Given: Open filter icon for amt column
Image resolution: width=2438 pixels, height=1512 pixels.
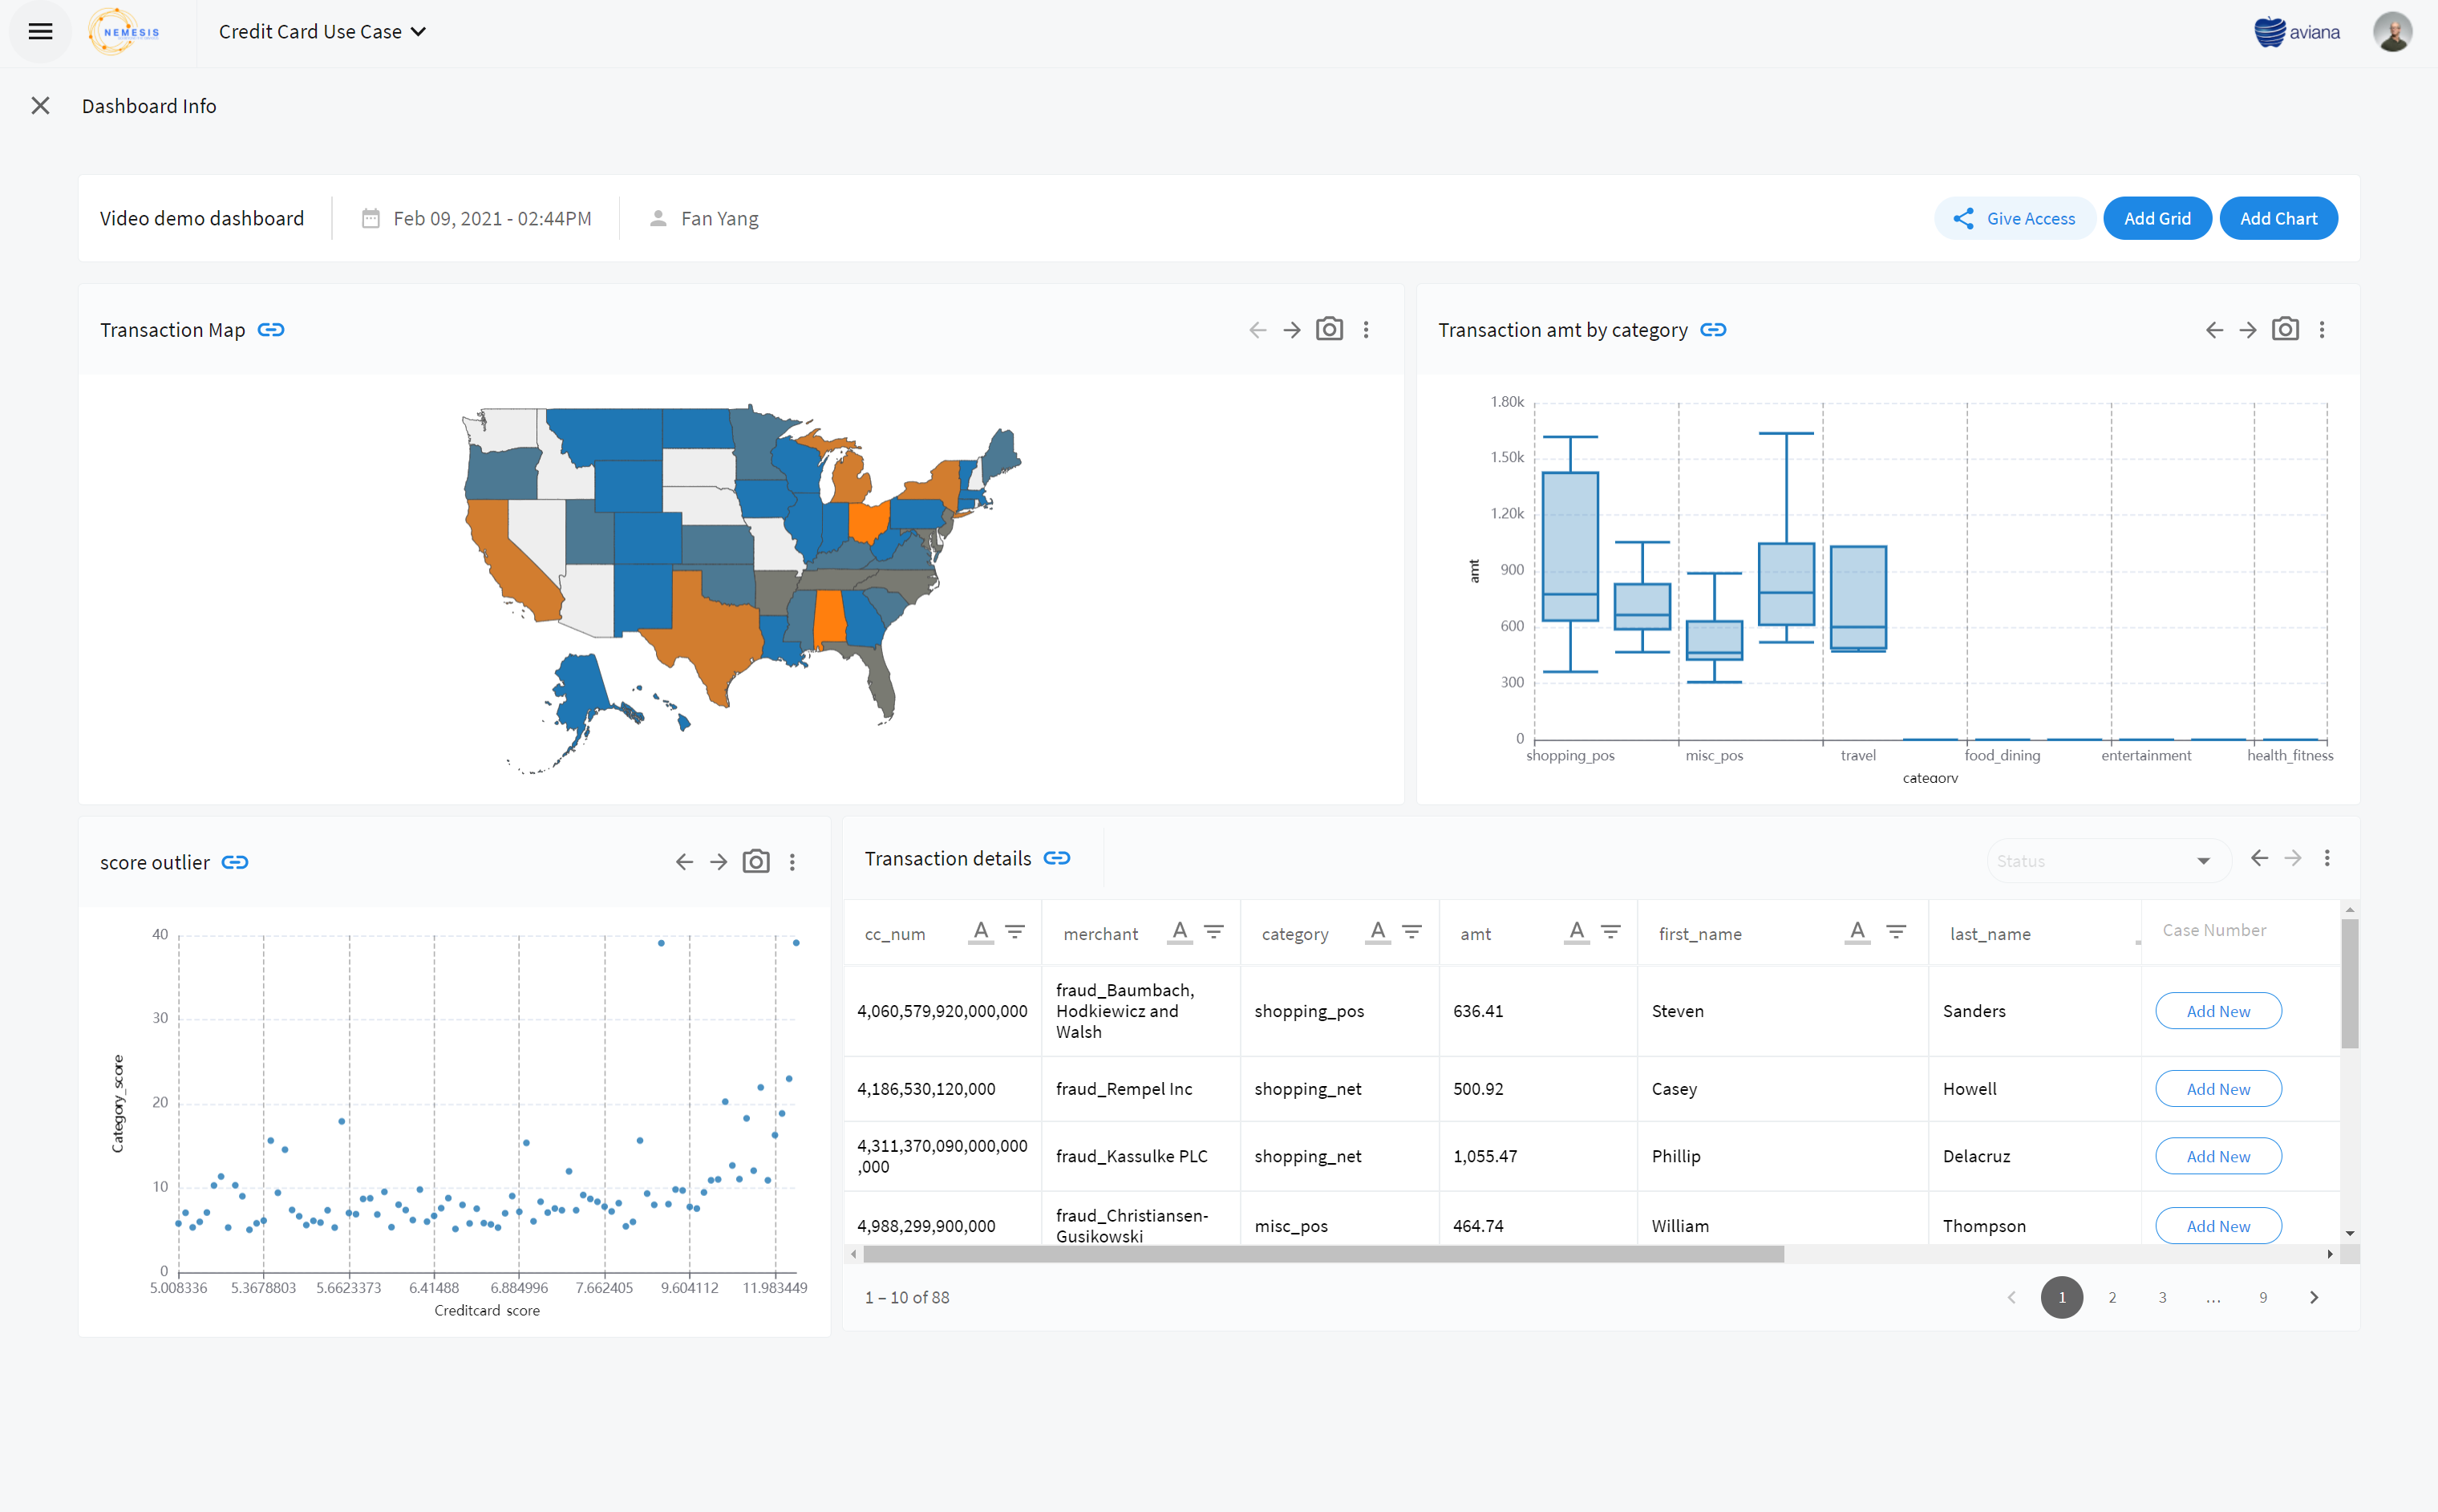Looking at the screenshot, I should click(x=1610, y=932).
